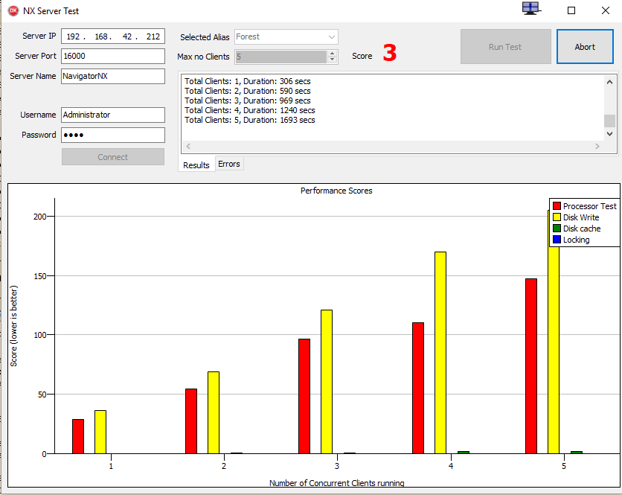The width and height of the screenshot is (622, 495).
Task: Click the results log scroll up arrow
Action: pos(609,82)
